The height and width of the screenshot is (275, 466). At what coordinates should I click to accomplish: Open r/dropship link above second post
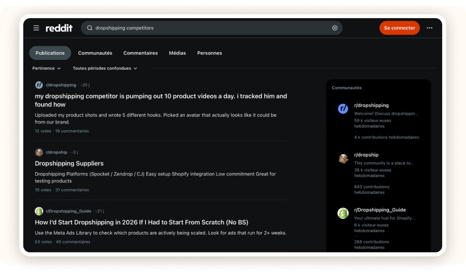pyautogui.click(x=56, y=152)
